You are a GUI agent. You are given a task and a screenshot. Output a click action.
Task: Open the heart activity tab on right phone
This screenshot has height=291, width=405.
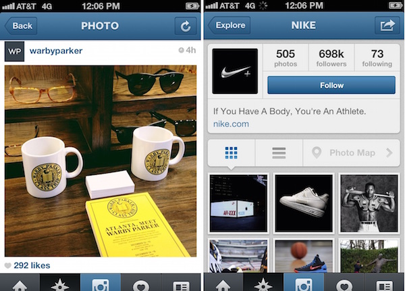344,283
